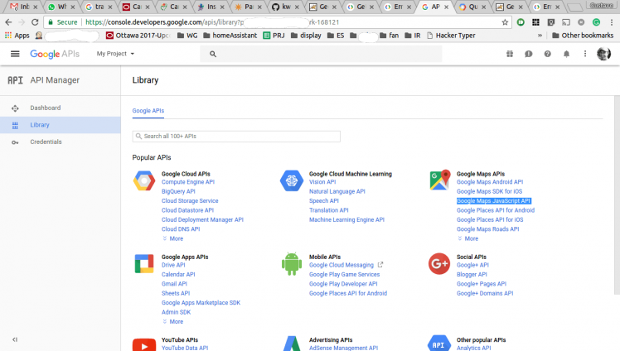
Task: Open the Cloud Storage Service link
Action: 190,201
